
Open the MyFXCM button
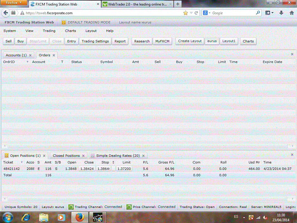coord(162,41)
